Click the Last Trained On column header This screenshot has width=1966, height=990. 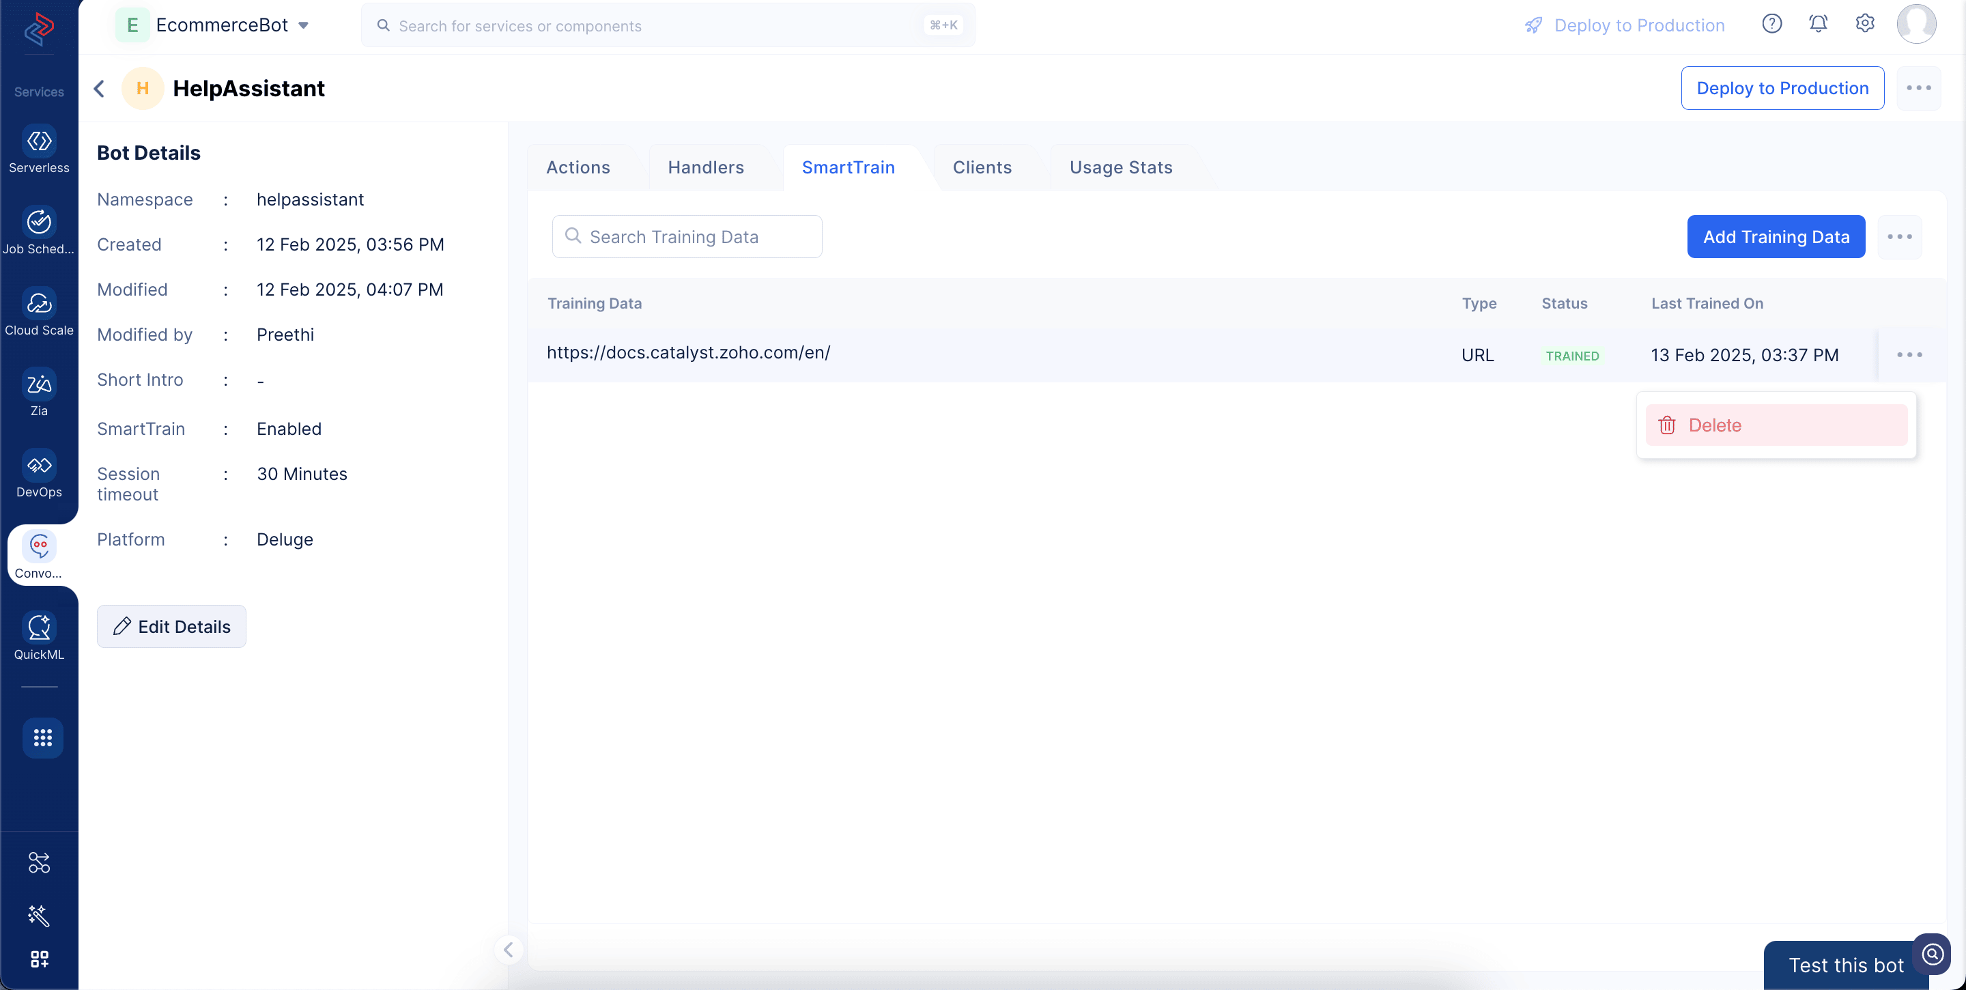click(x=1707, y=304)
